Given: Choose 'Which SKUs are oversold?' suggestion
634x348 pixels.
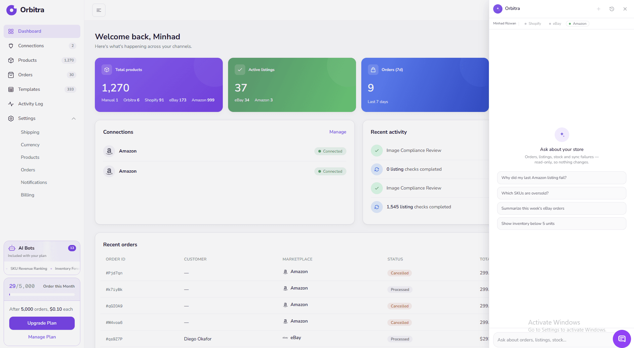Looking at the screenshot, I should coord(562,193).
